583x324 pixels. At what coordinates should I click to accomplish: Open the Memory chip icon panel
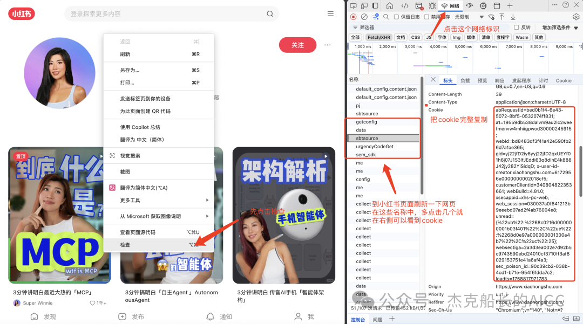click(x=483, y=5)
